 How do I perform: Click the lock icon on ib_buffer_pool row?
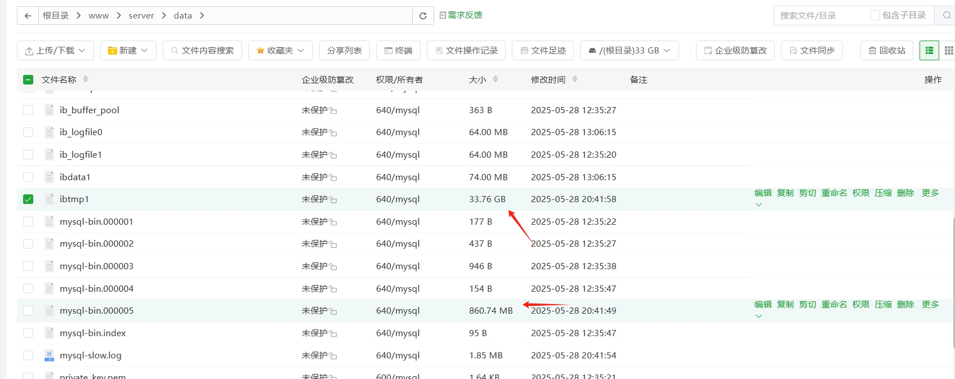[x=333, y=111]
